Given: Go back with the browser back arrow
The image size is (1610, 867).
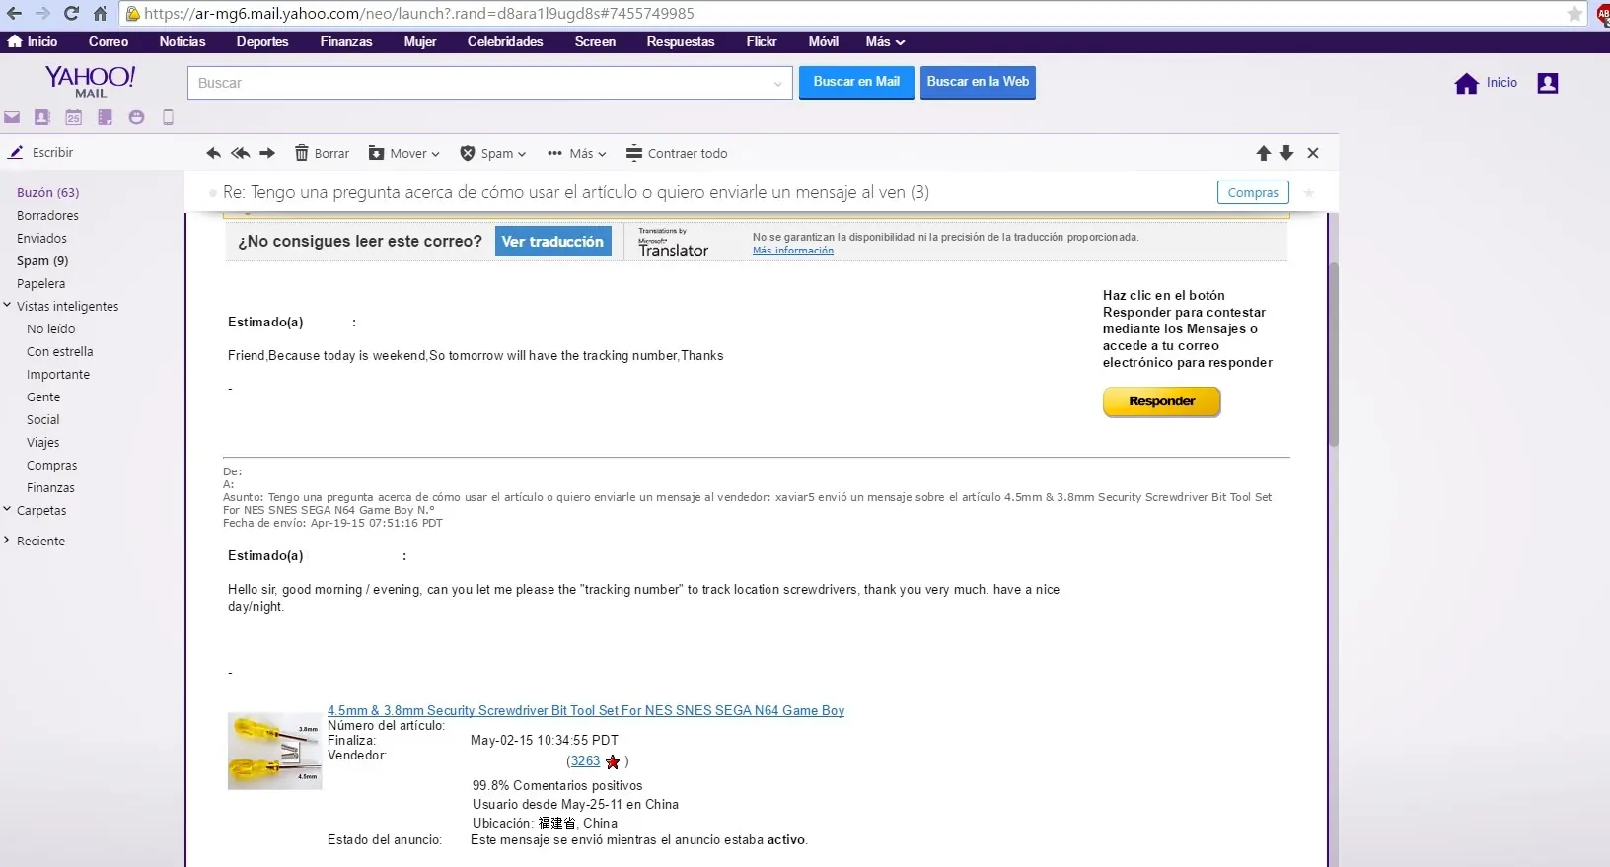Looking at the screenshot, I should point(15,13).
